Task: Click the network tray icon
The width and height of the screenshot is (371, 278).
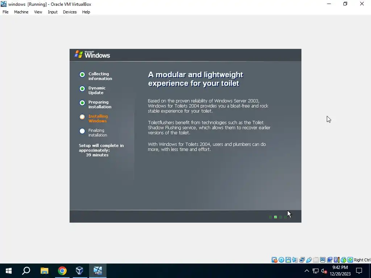Action: pyautogui.click(x=316, y=271)
